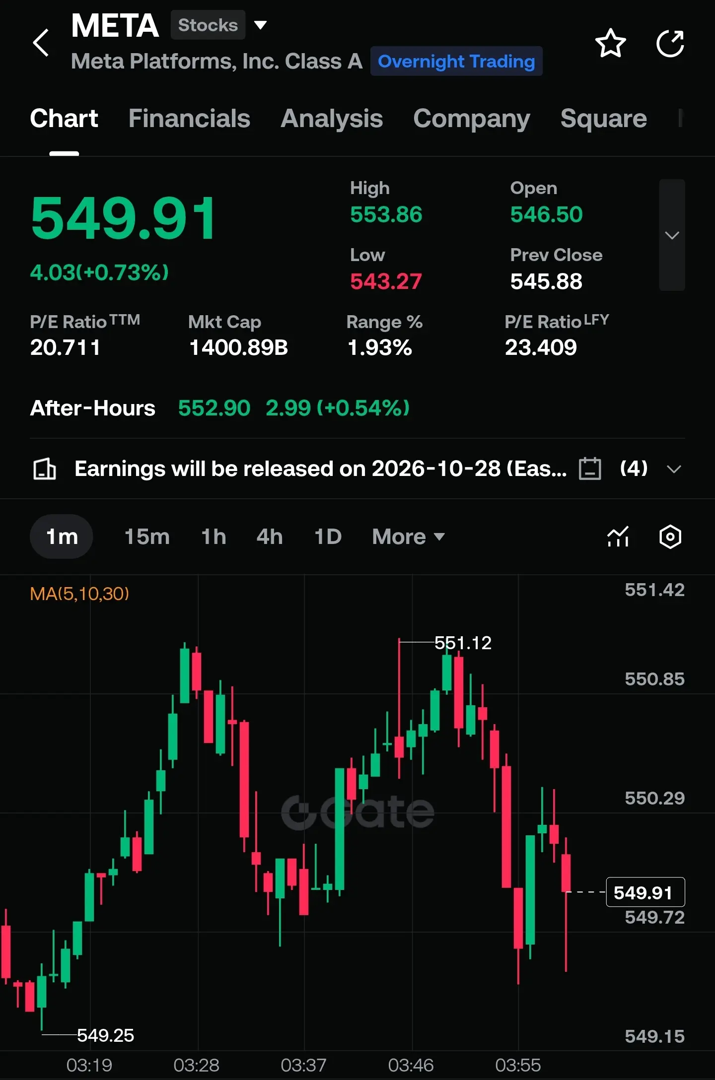Switch to the Financials tab
This screenshot has height=1080, width=715.
click(189, 119)
